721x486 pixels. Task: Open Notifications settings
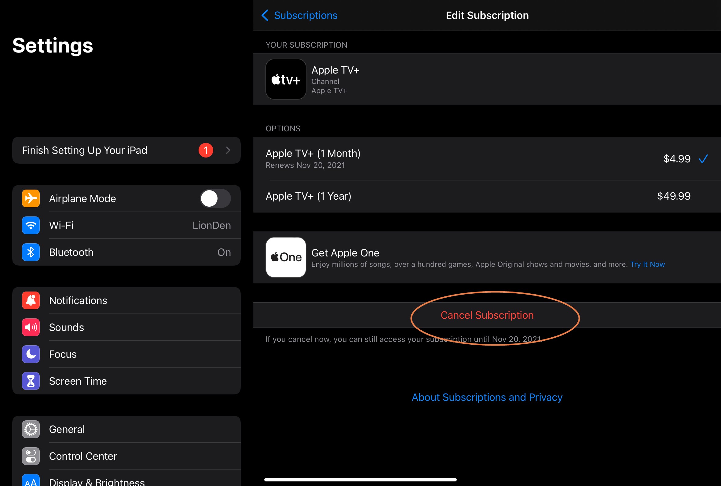126,300
